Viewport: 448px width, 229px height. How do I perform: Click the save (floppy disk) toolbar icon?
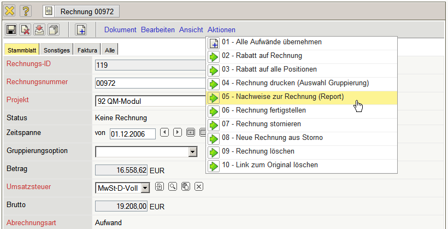point(11,30)
